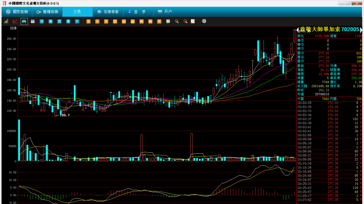Click the 總量 7748 value
Screen dimensions: 364x204
(x=326, y=82)
